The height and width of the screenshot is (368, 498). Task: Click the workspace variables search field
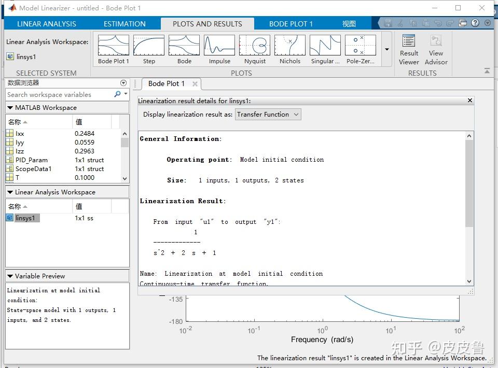pyautogui.click(x=52, y=94)
